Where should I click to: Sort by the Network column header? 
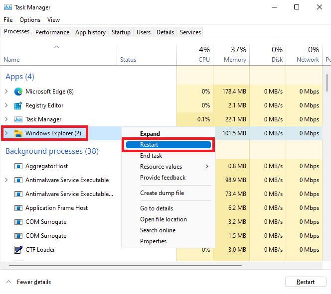(x=304, y=55)
